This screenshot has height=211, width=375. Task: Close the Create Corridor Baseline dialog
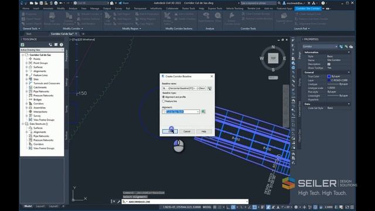[x=212, y=76]
